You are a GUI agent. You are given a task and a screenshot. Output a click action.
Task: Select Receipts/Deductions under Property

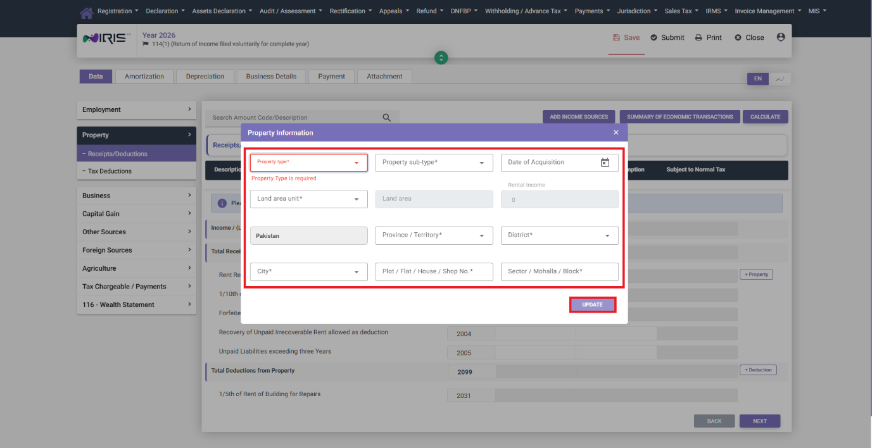137,154
